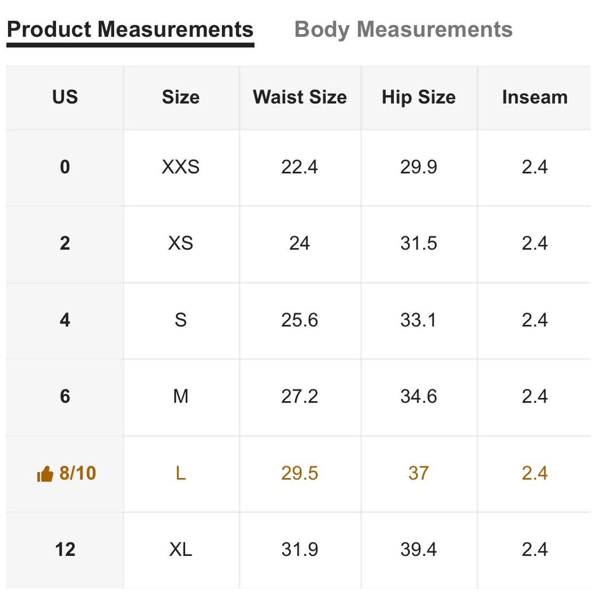
Task: Click the Hip Size column header
Action: point(419,97)
